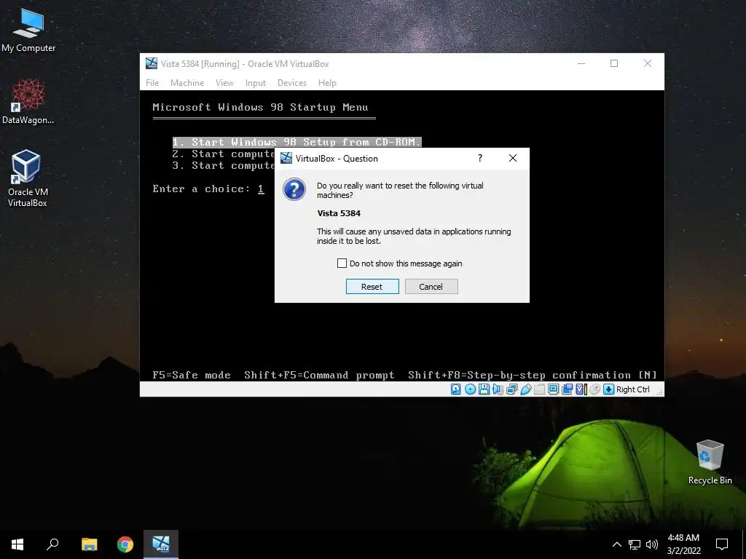Close the Vista 5384 VM window
746x559 pixels.
[x=648, y=63]
